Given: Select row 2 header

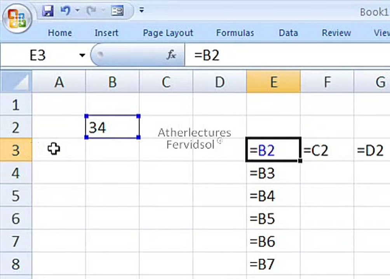Looking at the screenshot, I should tap(16, 127).
